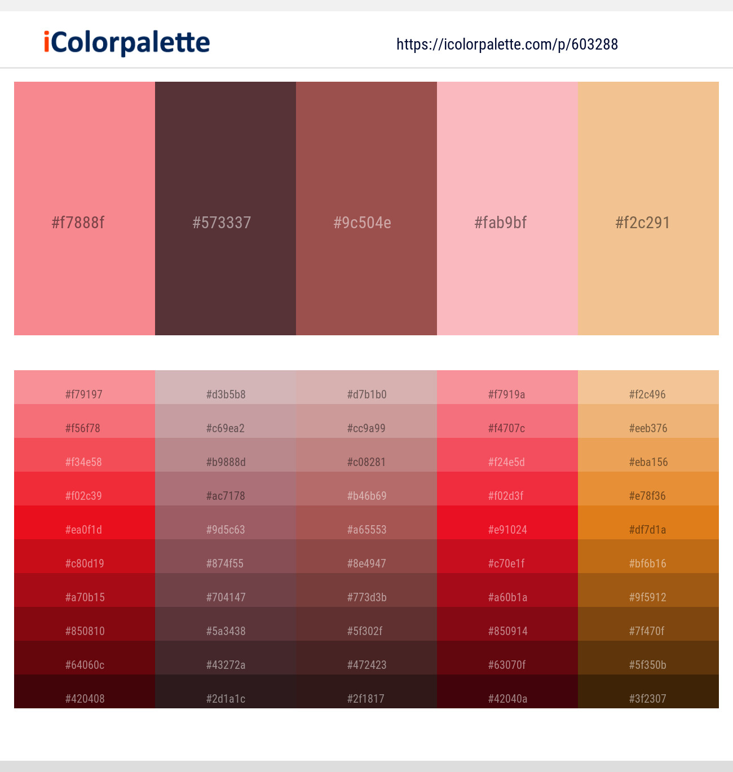Pick the large #9c504e swatch
This screenshot has height=772, width=733.
pos(366,208)
